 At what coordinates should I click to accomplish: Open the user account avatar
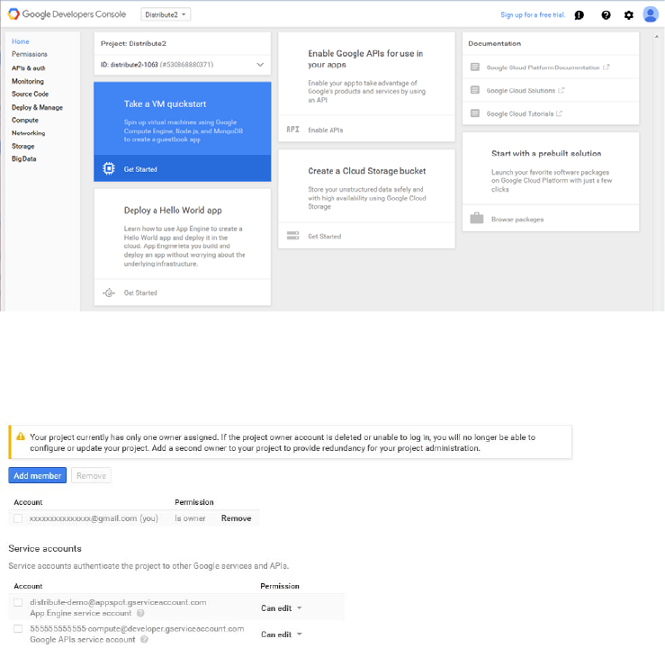pyautogui.click(x=651, y=14)
